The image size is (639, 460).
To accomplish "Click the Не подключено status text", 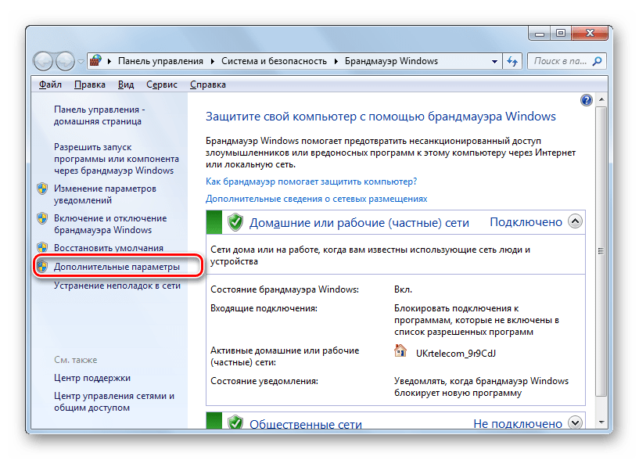I will click(518, 424).
